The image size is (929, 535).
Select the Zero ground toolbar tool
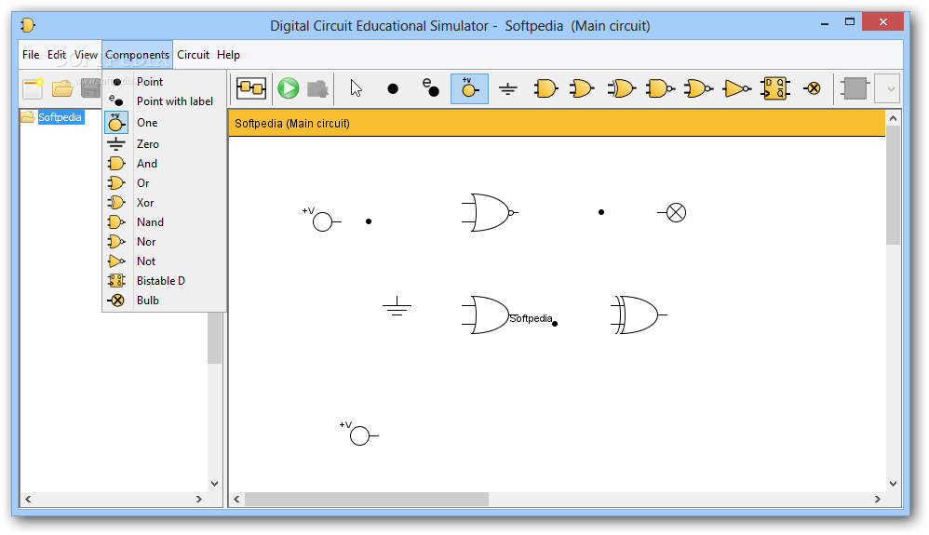pyautogui.click(x=507, y=89)
